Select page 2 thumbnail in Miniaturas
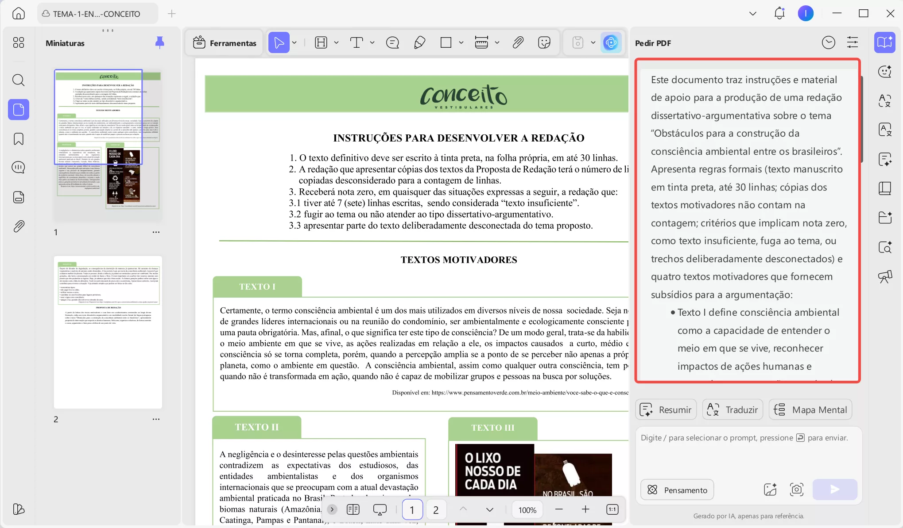 [108, 332]
